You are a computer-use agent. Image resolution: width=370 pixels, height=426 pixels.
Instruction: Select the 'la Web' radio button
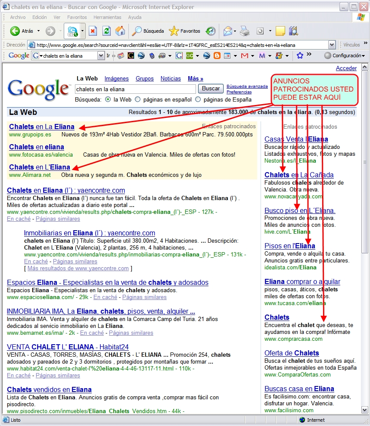[108, 99]
